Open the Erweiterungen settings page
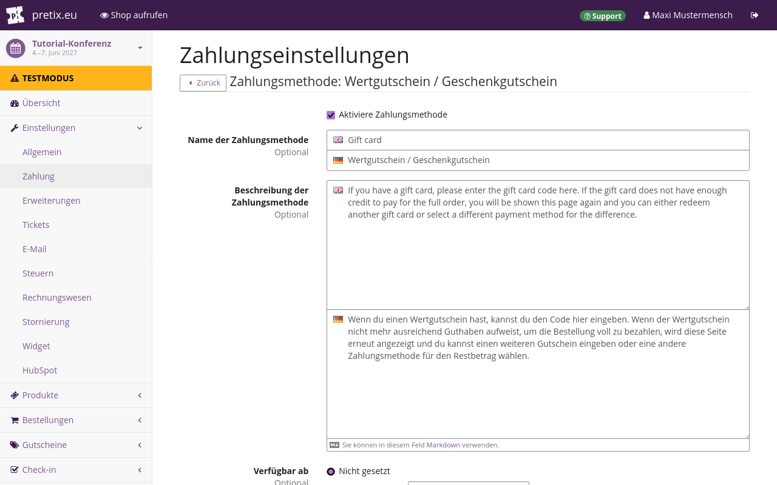 76,201
